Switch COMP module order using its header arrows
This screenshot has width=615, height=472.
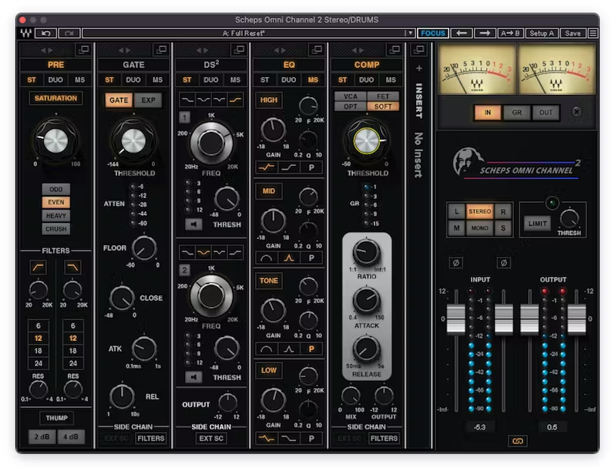pyautogui.click(x=358, y=50)
